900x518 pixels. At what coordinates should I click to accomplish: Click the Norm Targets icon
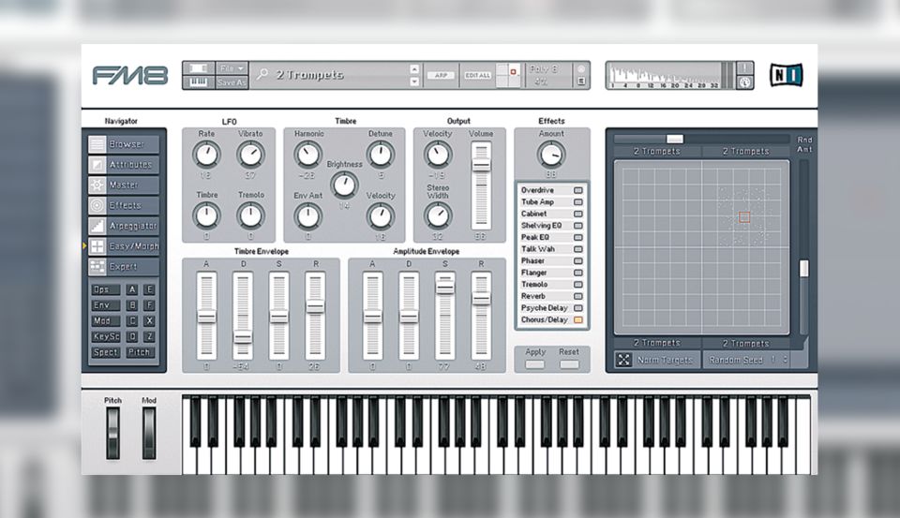pyautogui.click(x=623, y=360)
